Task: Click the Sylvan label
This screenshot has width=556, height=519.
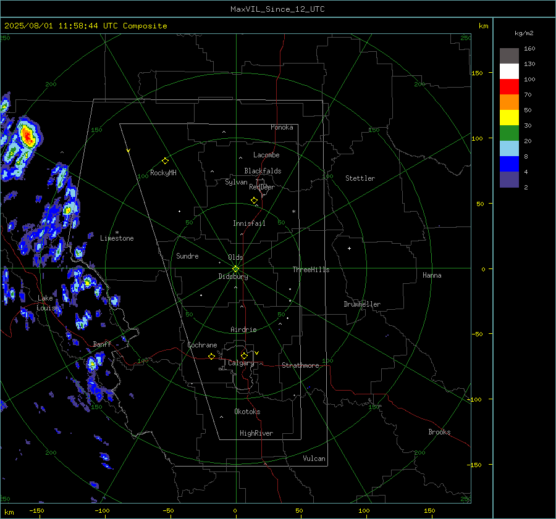Action: [x=236, y=182]
